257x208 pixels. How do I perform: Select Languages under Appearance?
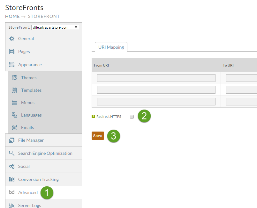(x=45, y=115)
